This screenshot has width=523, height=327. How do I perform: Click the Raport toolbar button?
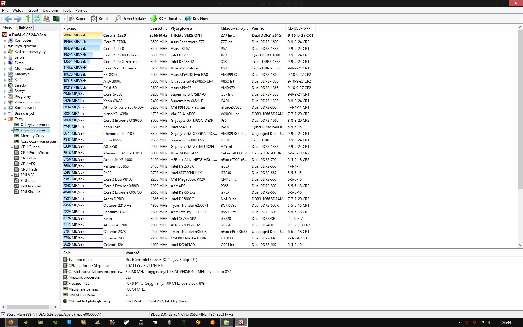pyautogui.click(x=77, y=19)
